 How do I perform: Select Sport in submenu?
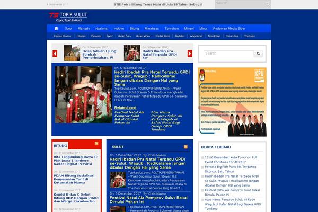point(110,36)
